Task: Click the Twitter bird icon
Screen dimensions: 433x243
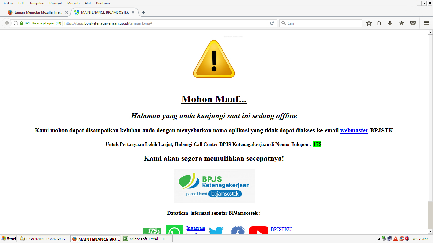Action: [216, 230]
